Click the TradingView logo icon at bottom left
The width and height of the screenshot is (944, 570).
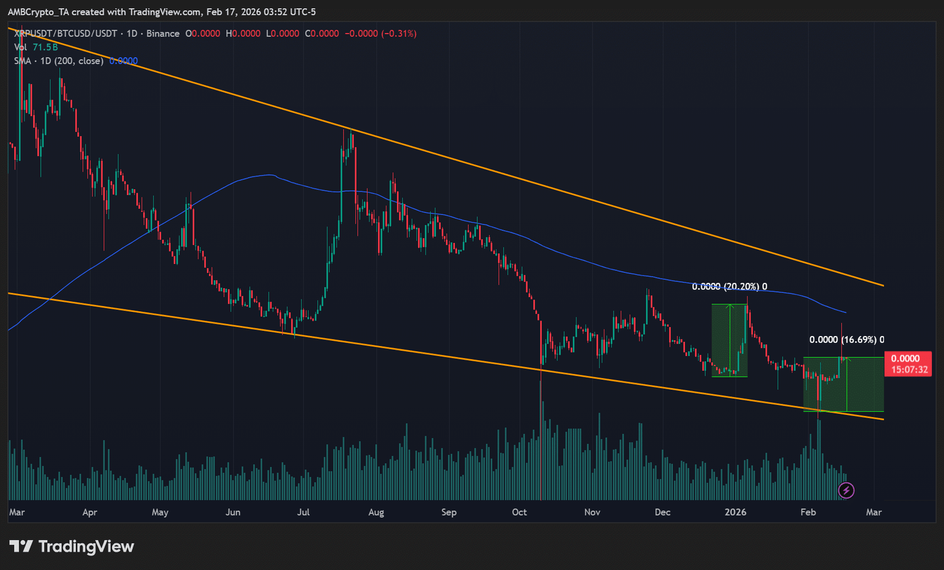(22, 547)
